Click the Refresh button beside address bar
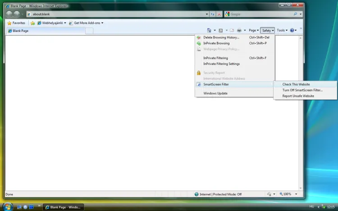The width and height of the screenshot is (338, 211). [x=213, y=14]
